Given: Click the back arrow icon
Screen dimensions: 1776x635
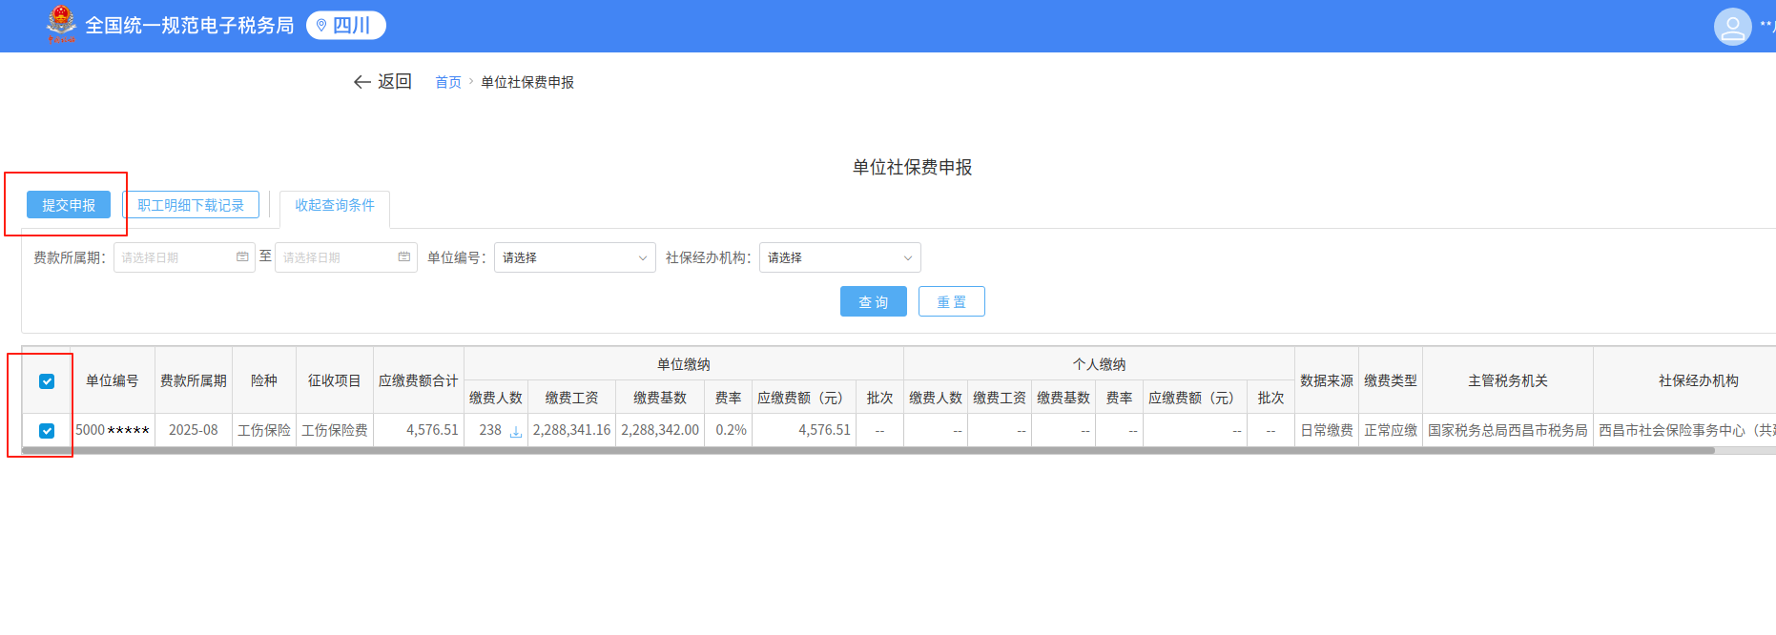Looking at the screenshot, I should [x=361, y=82].
